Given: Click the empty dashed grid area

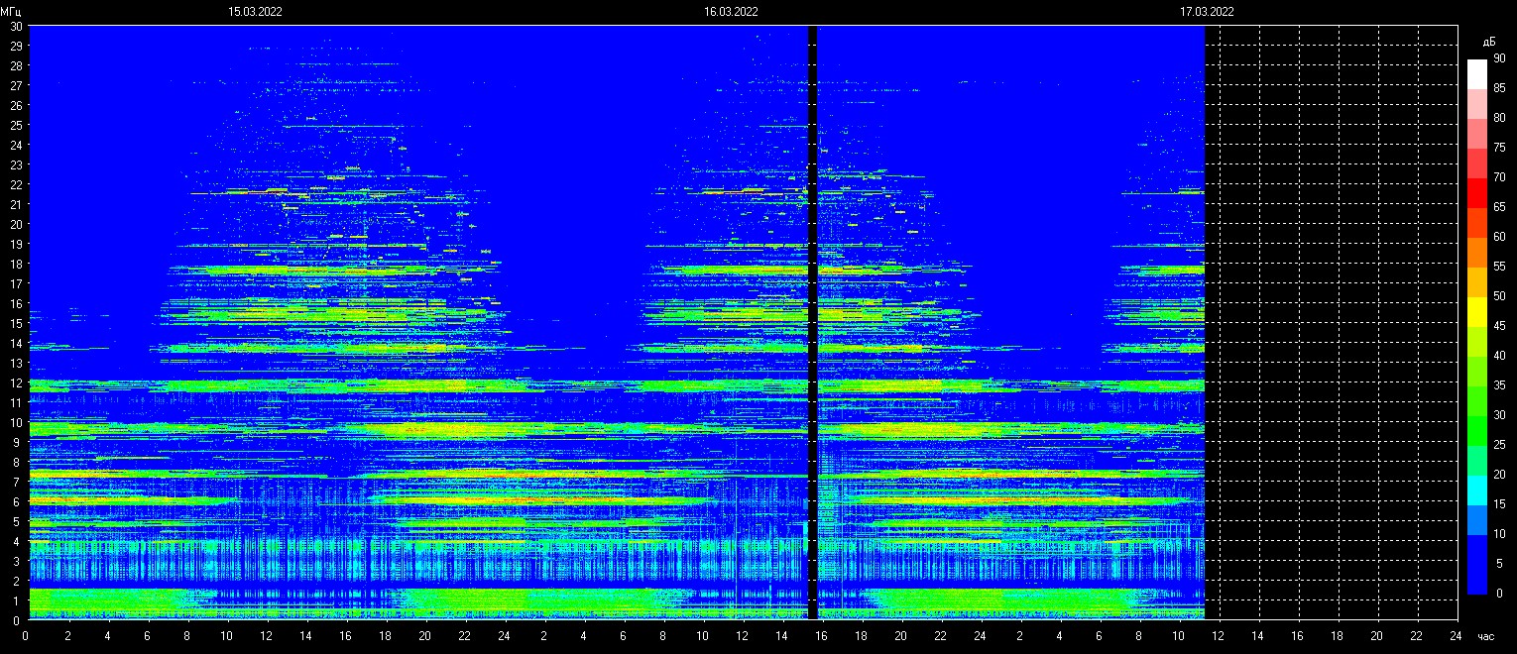Looking at the screenshot, I should tap(1329, 317).
